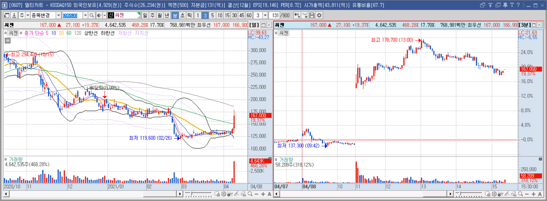Image resolution: width=547 pixels, height=201 pixels.
Task: Select the 45 minute interval button
Action: 242,15
